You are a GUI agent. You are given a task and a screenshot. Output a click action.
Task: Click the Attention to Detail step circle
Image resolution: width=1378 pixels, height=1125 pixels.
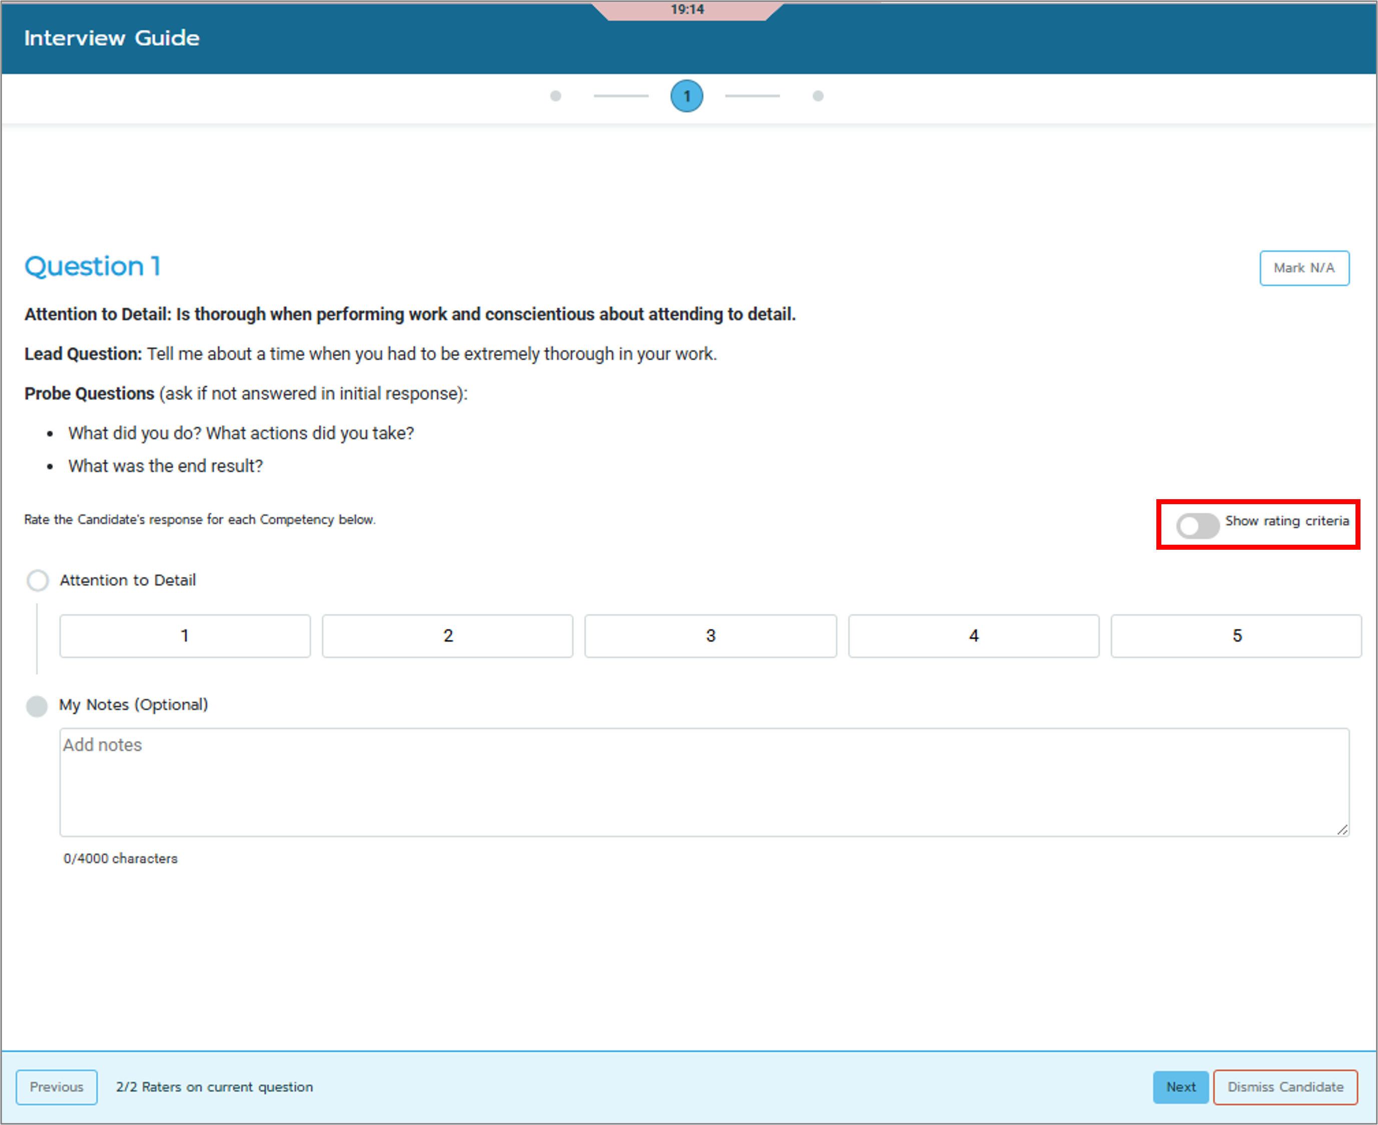(38, 580)
